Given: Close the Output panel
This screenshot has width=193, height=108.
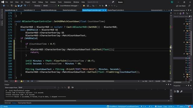Looking at the screenshot, I should point(171,84).
